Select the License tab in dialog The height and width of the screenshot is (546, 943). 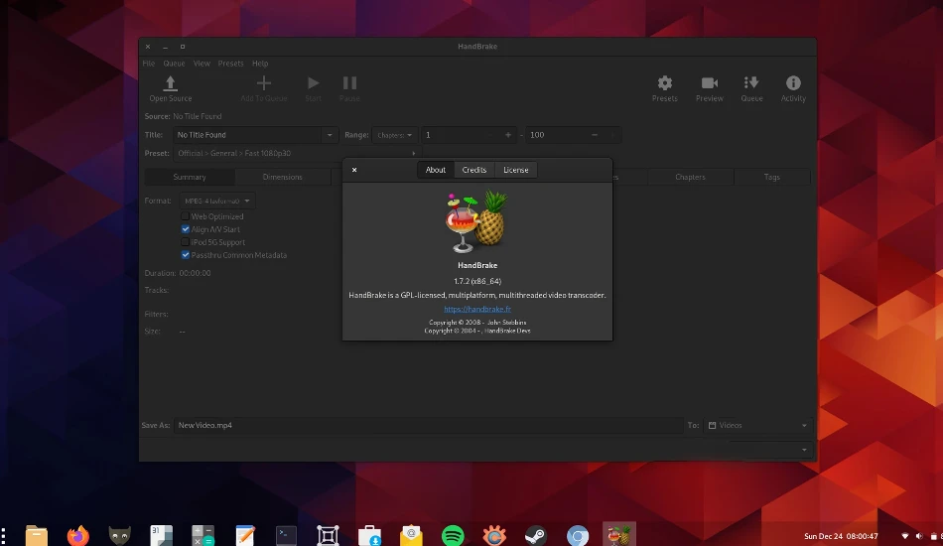click(x=516, y=170)
